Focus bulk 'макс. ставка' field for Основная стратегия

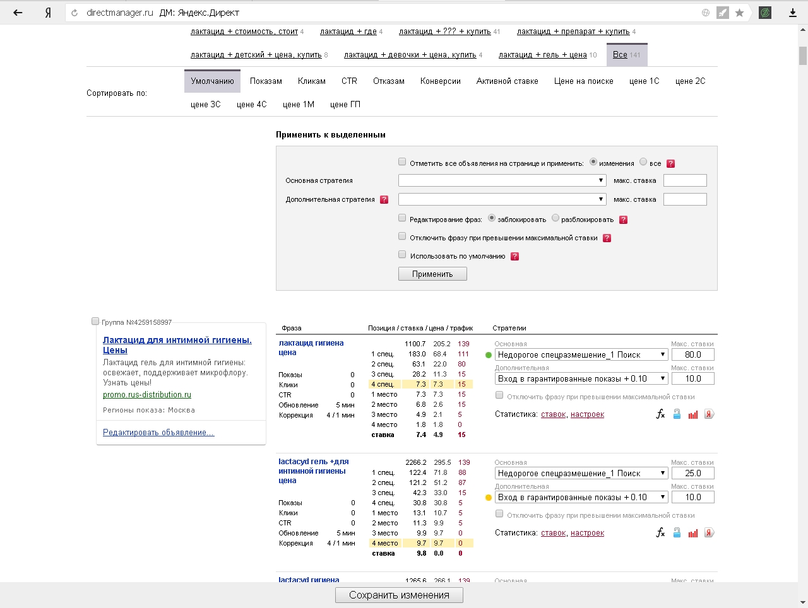(x=685, y=180)
